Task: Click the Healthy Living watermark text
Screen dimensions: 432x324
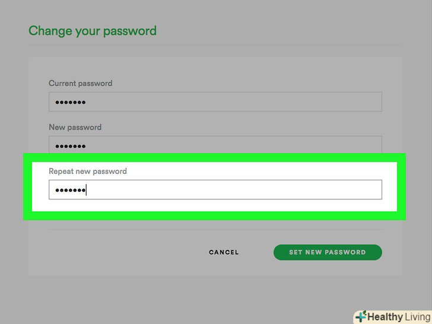Action: point(398,317)
